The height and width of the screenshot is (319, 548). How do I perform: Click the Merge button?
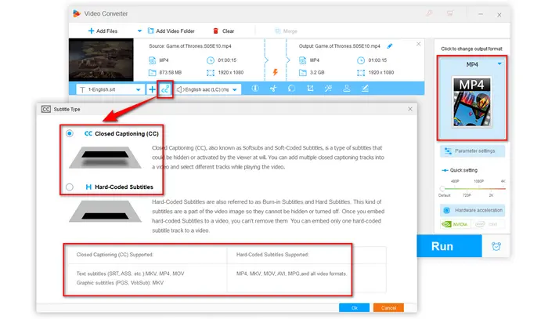[x=286, y=31]
